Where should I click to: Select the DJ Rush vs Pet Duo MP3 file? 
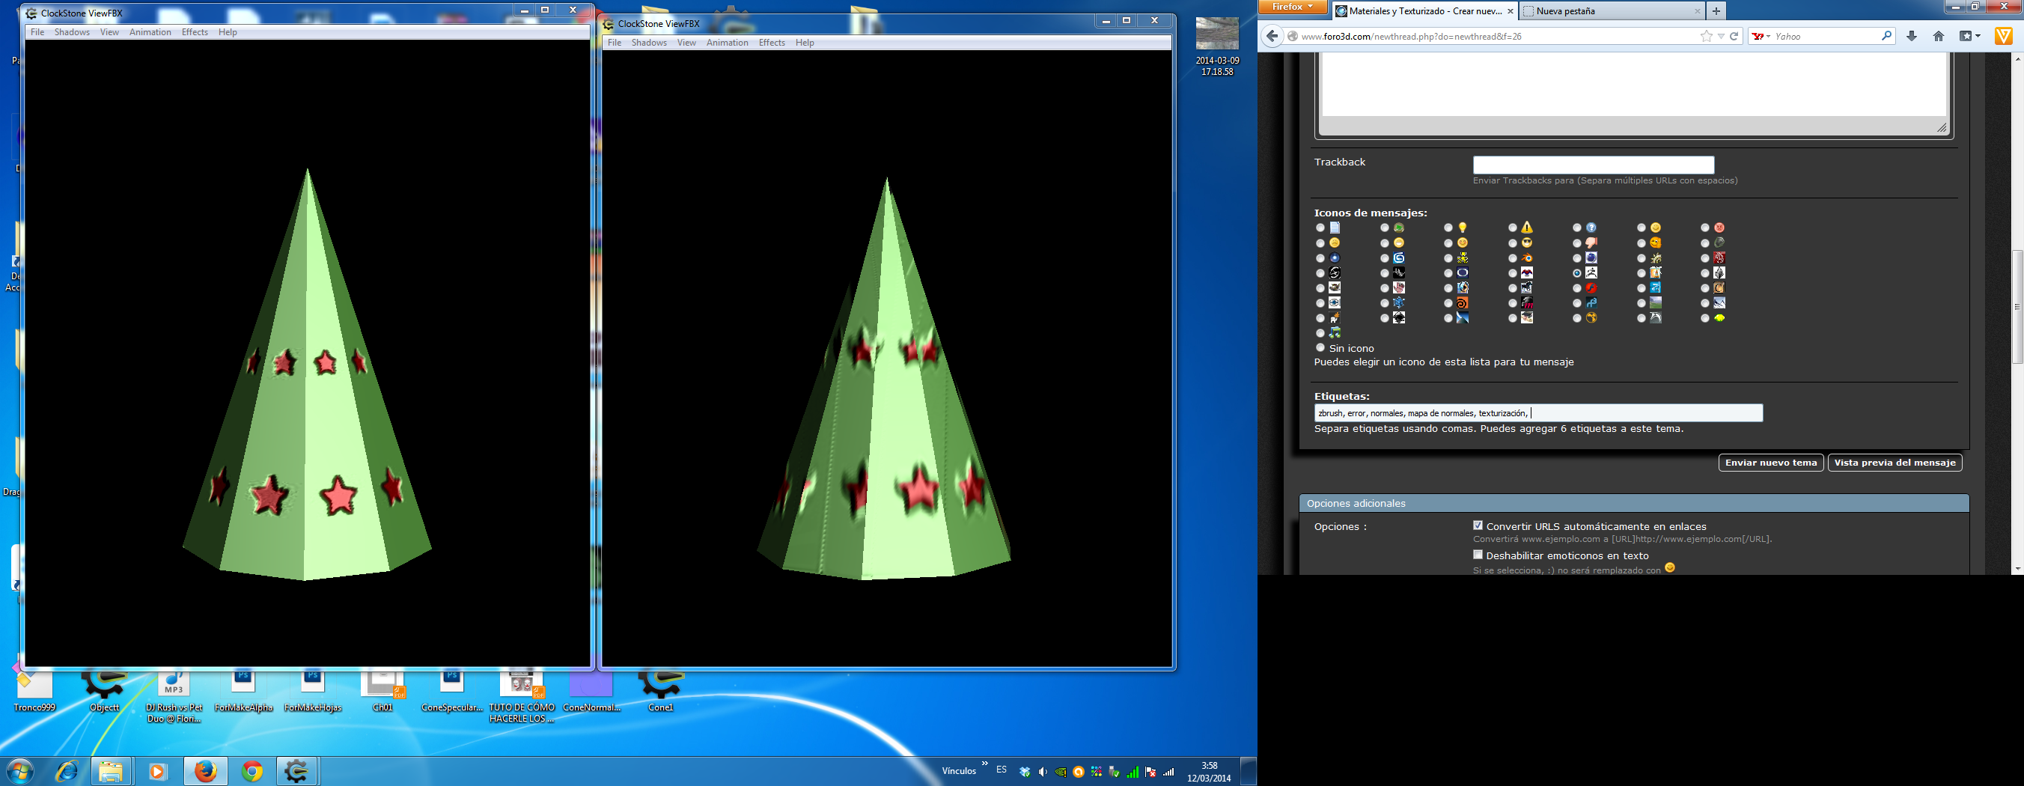(174, 695)
